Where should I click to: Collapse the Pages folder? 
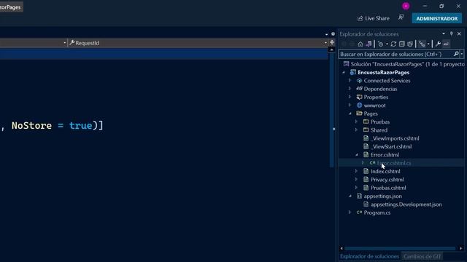(x=350, y=114)
